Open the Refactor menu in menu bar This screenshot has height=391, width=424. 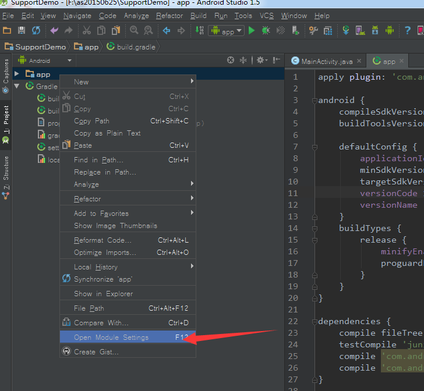coord(169,16)
